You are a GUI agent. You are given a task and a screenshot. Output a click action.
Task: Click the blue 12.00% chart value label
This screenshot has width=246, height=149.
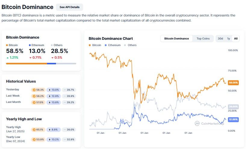(x=233, y=119)
